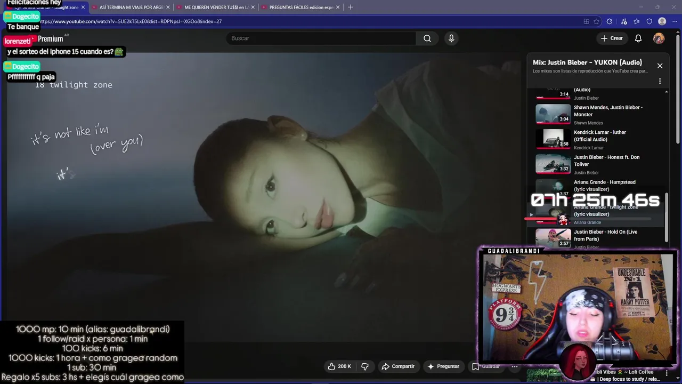Click the YouTube Premium logo

pyautogui.click(x=51, y=38)
